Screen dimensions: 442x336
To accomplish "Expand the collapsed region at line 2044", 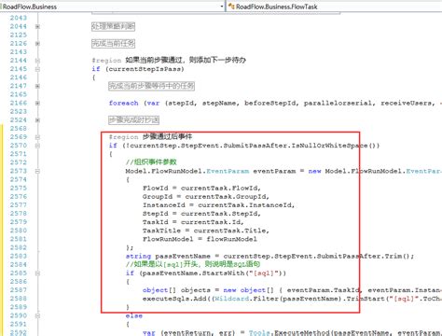I will coord(37,27).
